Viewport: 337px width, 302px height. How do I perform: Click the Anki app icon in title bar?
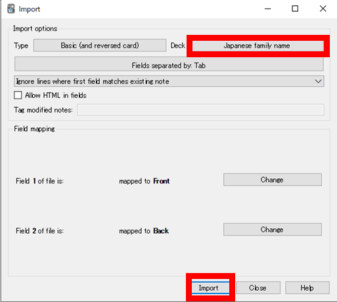pos(11,9)
